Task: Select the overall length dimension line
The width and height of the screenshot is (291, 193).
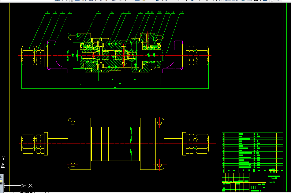Action: [x=115, y=88]
